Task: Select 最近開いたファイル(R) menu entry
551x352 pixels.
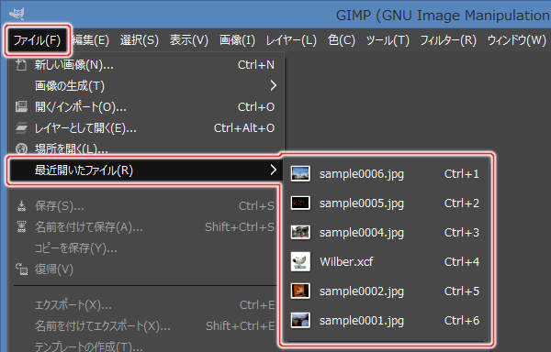Action: click(x=146, y=170)
